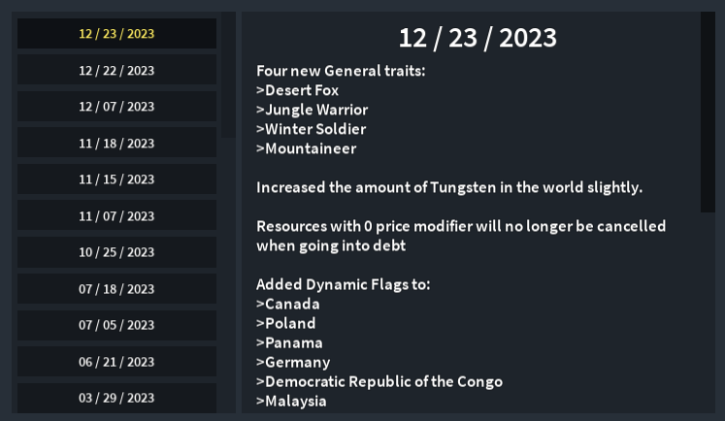
Task: Click the Added Dynamic Flags line
Action: click(x=343, y=284)
